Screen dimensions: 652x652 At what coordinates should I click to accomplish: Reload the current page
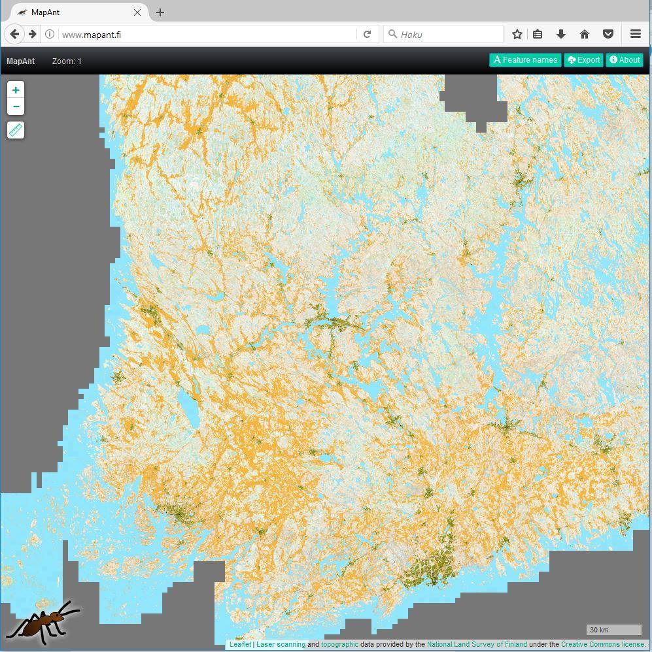368,34
